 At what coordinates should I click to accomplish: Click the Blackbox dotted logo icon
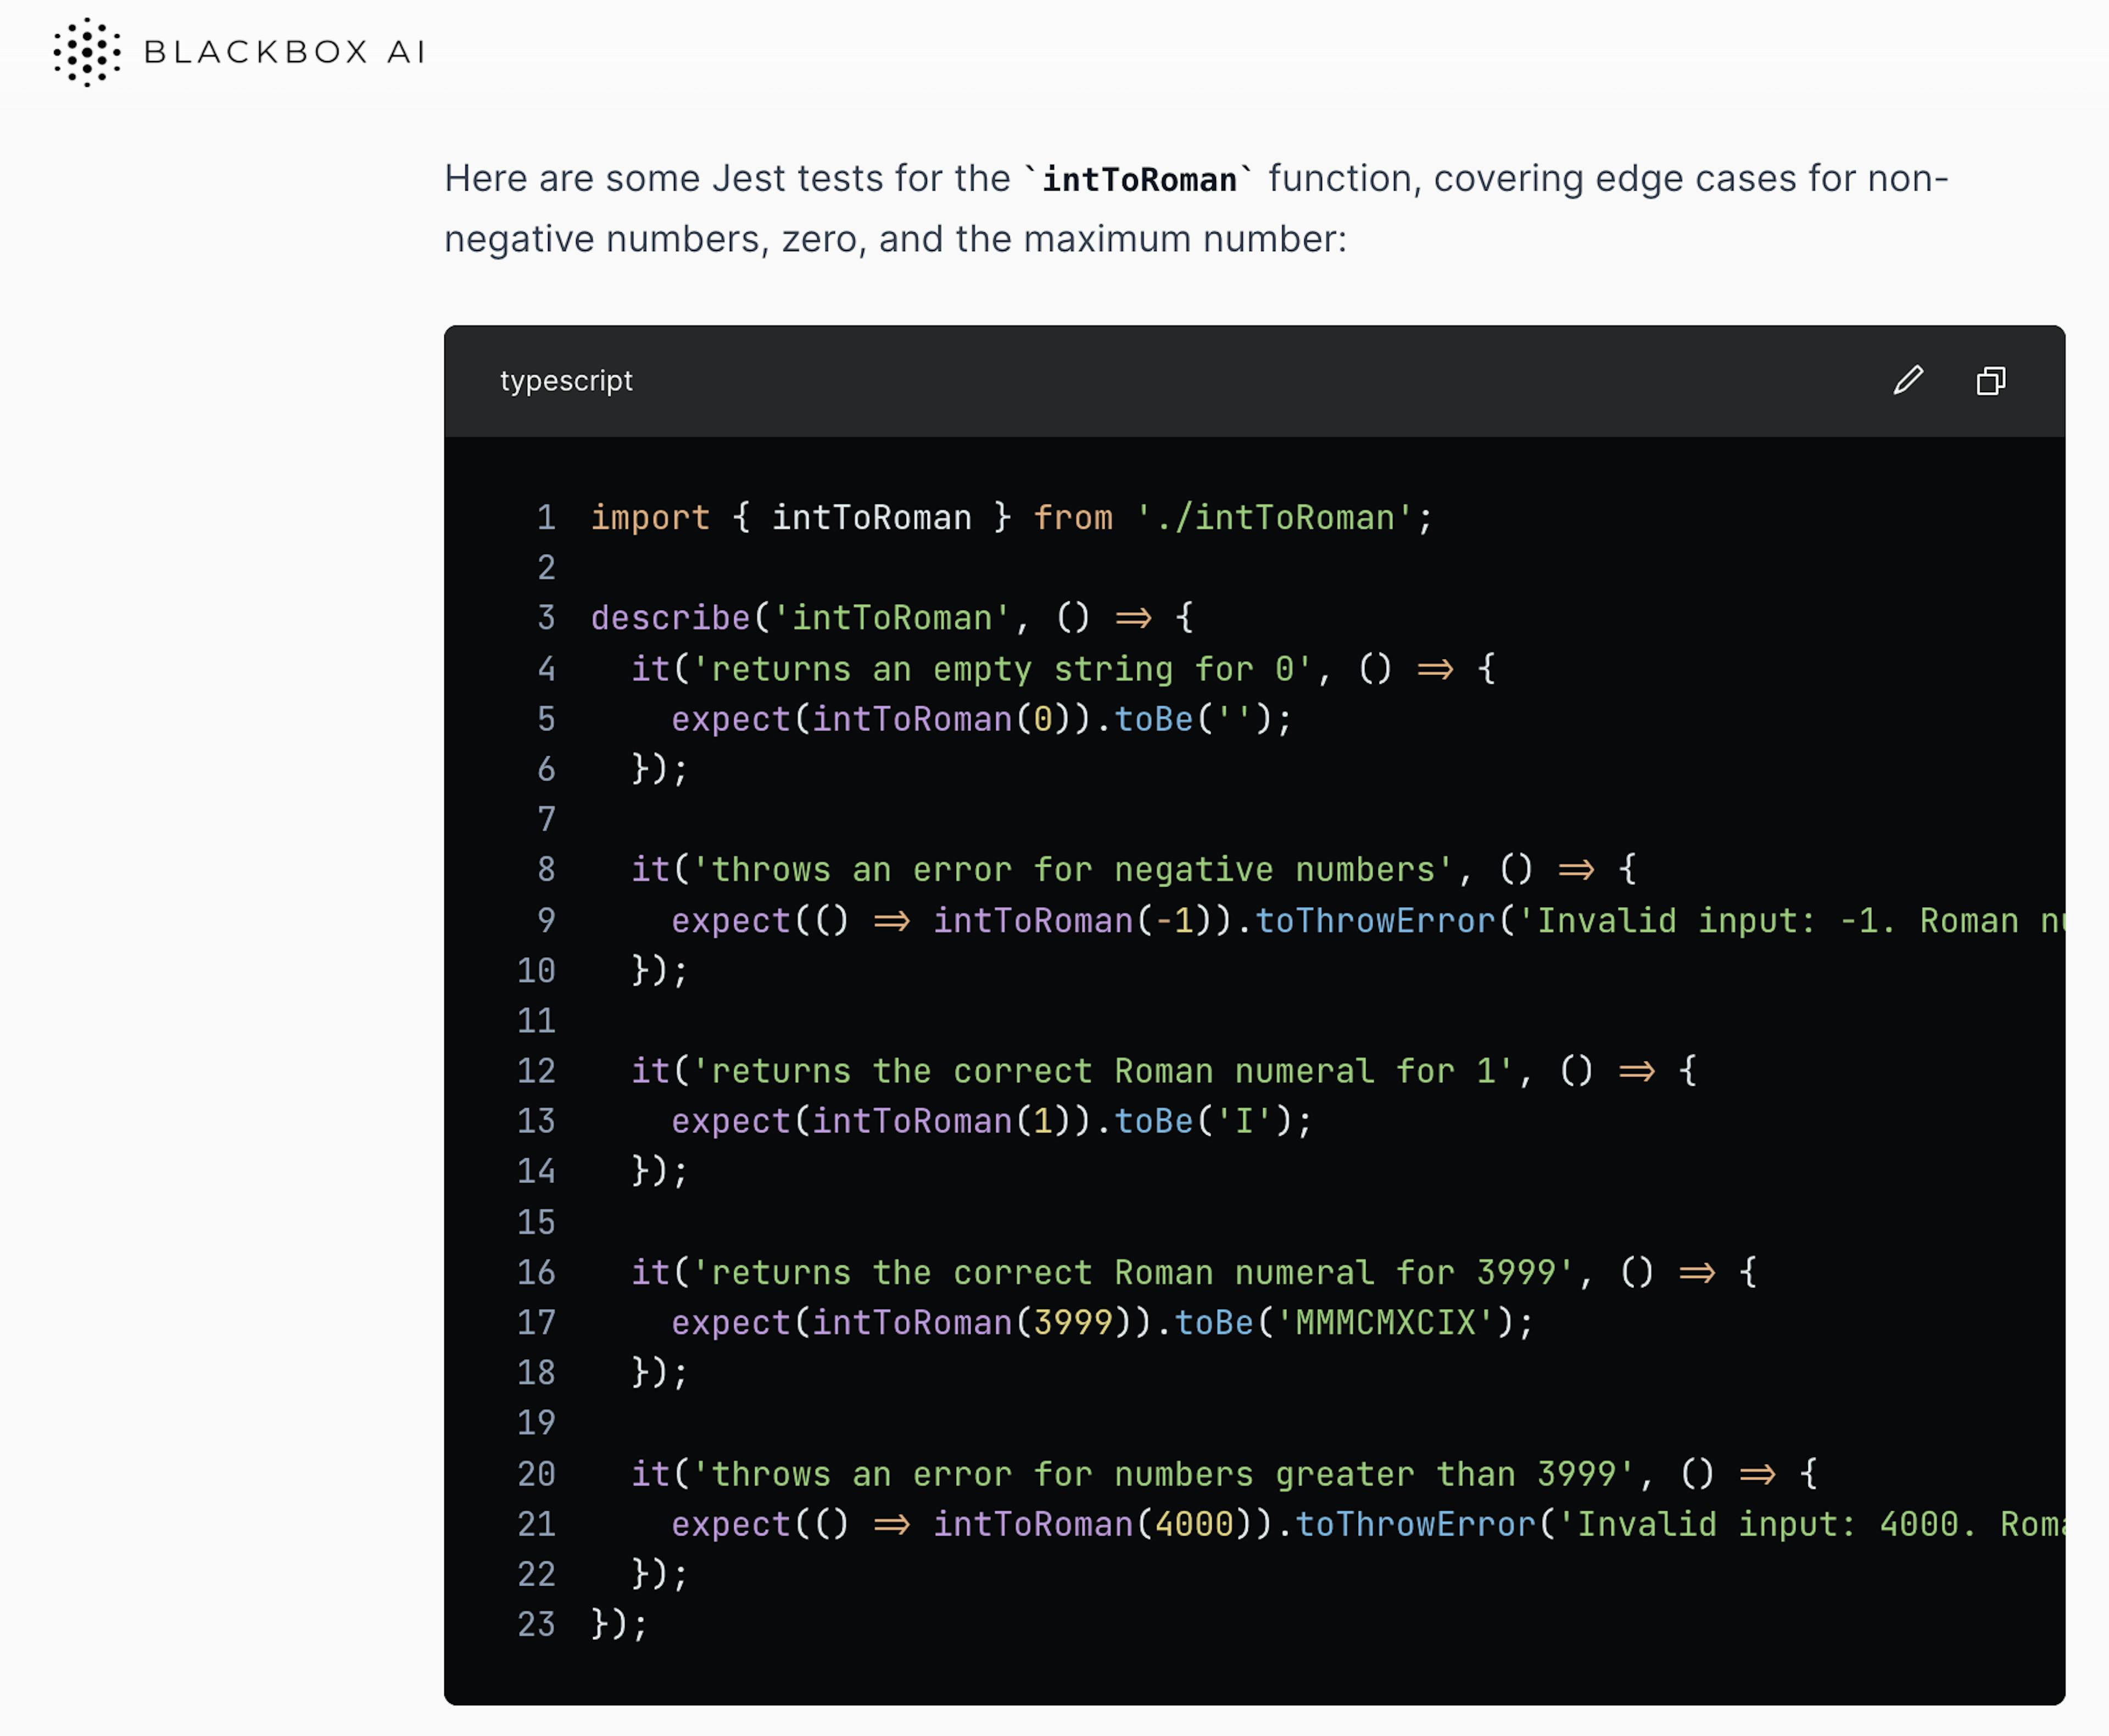[87, 52]
